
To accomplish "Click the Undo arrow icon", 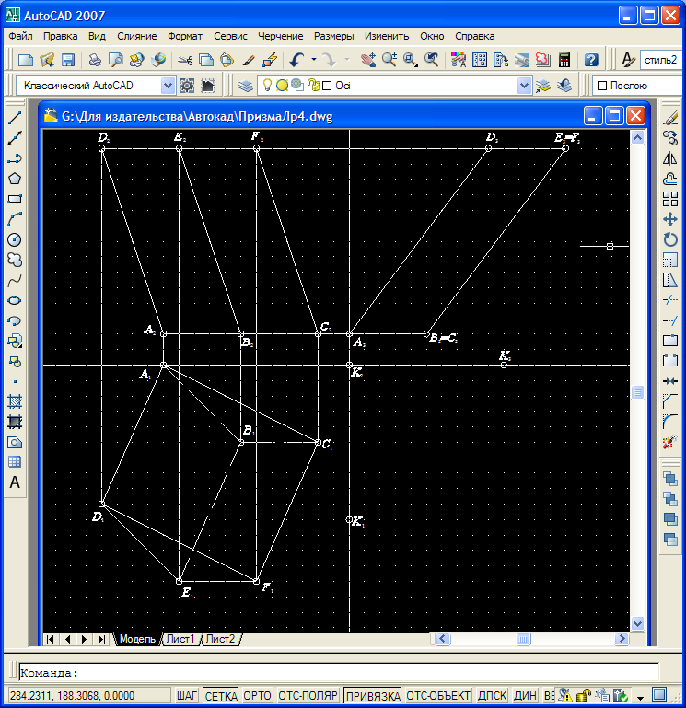I will (x=296, y=60).
